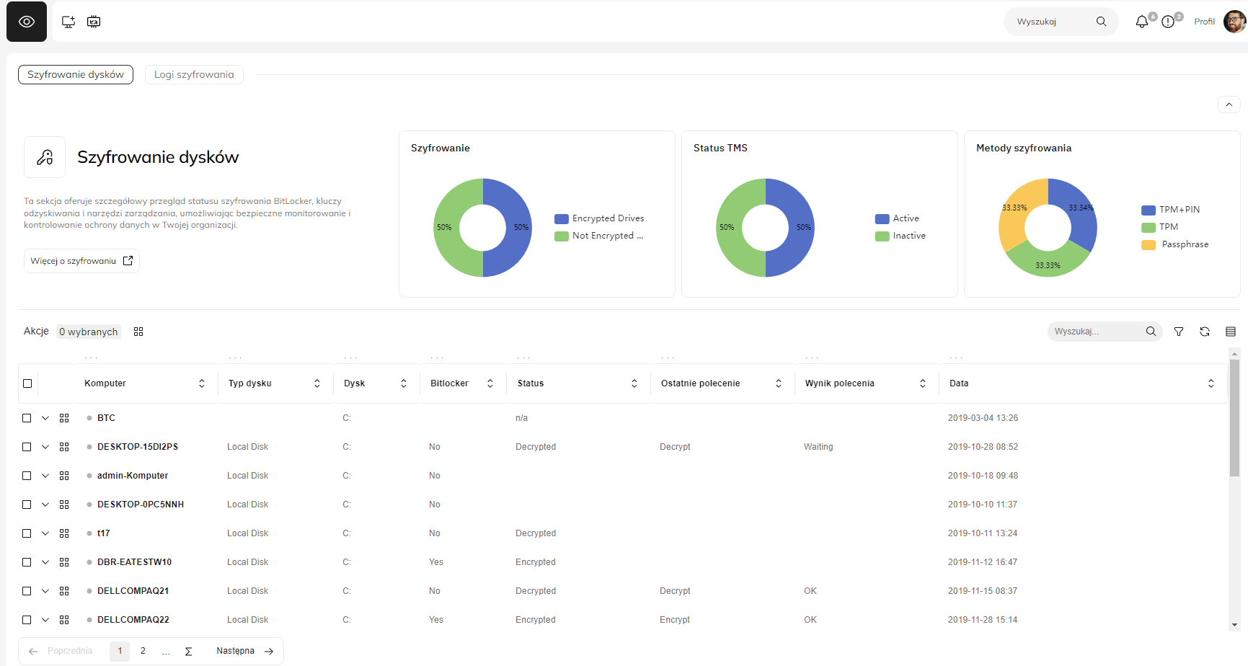Open the add computer monitor icon

pyautogui.click(x=68, y=22)
